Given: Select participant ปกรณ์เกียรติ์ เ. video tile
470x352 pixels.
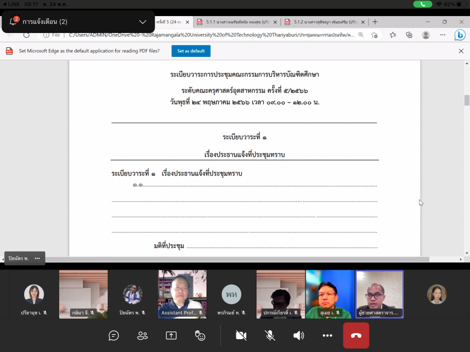Looking at the screenshot, I should coord(281,294).
